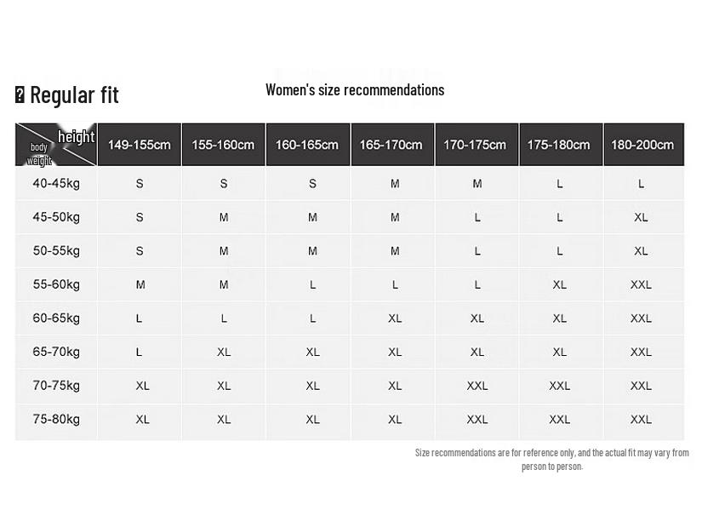702x527 pixels.
Task: Click the body weight / height corner header cell
Action: (56, 145)
